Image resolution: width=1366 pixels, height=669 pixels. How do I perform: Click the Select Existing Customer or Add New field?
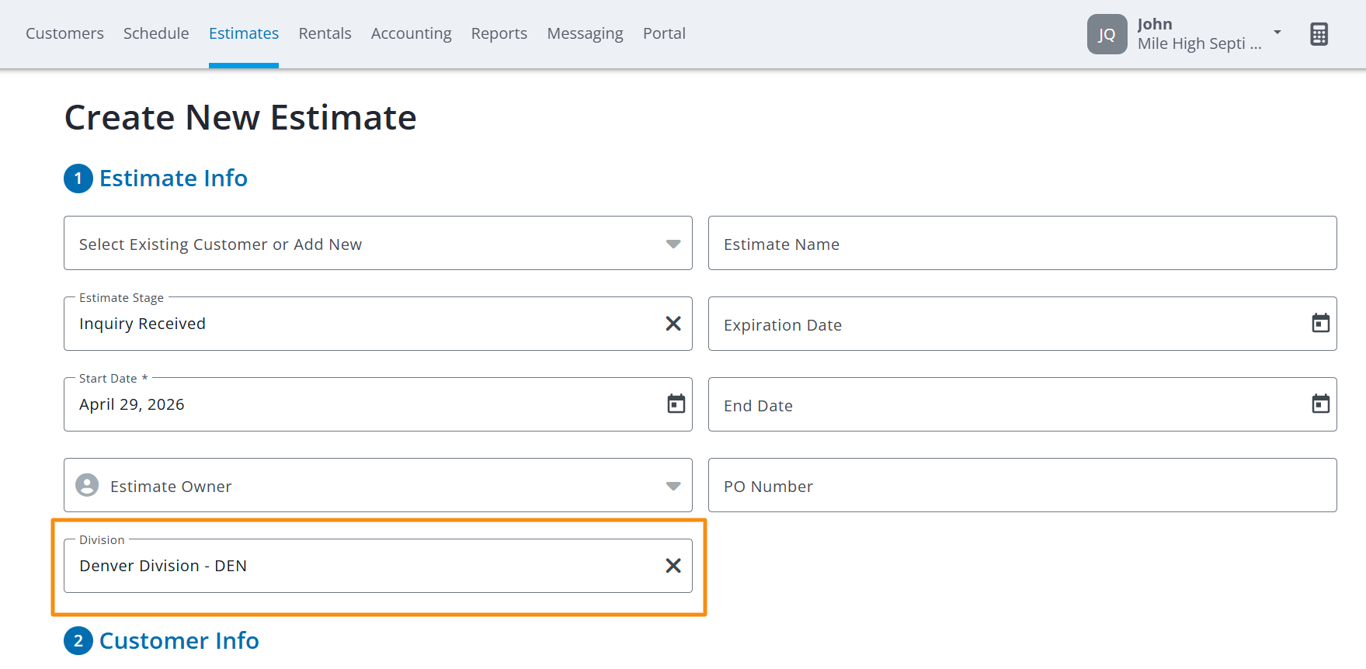click(377, 243)
